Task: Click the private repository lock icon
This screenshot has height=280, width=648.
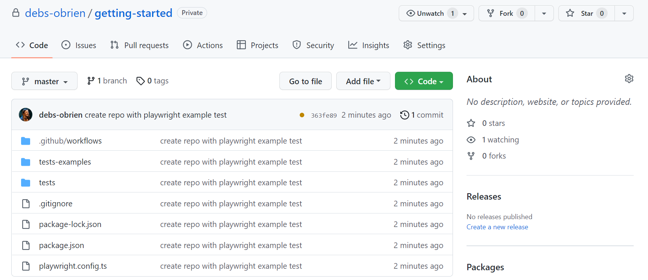Action: [x=16, y=13]
